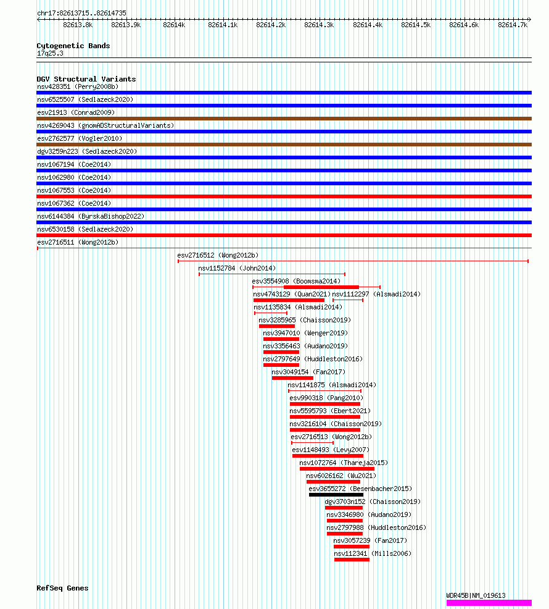
Task: Click nsv6026162 (Wu2021) label
Action: [x=341, y=476]
